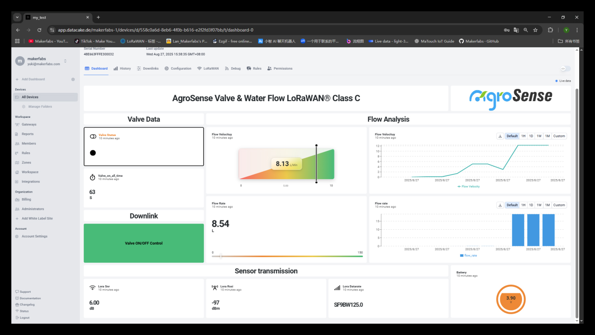Screen dimensions: 595x335
Task: Download the Flow rate chart data
Action: pos(500,205)
